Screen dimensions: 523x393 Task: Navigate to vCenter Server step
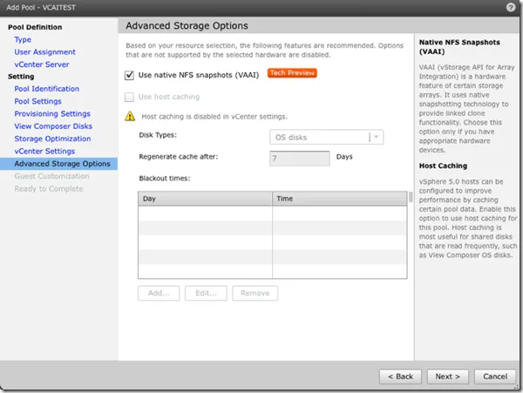pyautogui.click(x=42, y=64)
